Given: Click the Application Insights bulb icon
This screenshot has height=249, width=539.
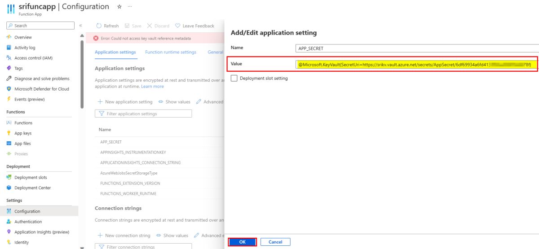Looking at the screenshot, I should [9, 232].
